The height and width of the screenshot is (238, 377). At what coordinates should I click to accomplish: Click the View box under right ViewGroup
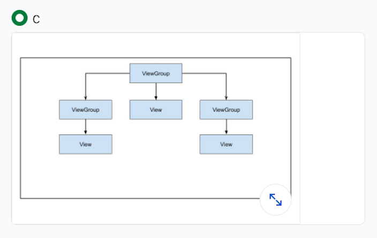point(226,144)
